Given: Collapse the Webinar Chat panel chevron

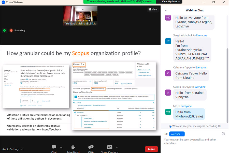Looking at the screenshot, I should pos(166,10).
